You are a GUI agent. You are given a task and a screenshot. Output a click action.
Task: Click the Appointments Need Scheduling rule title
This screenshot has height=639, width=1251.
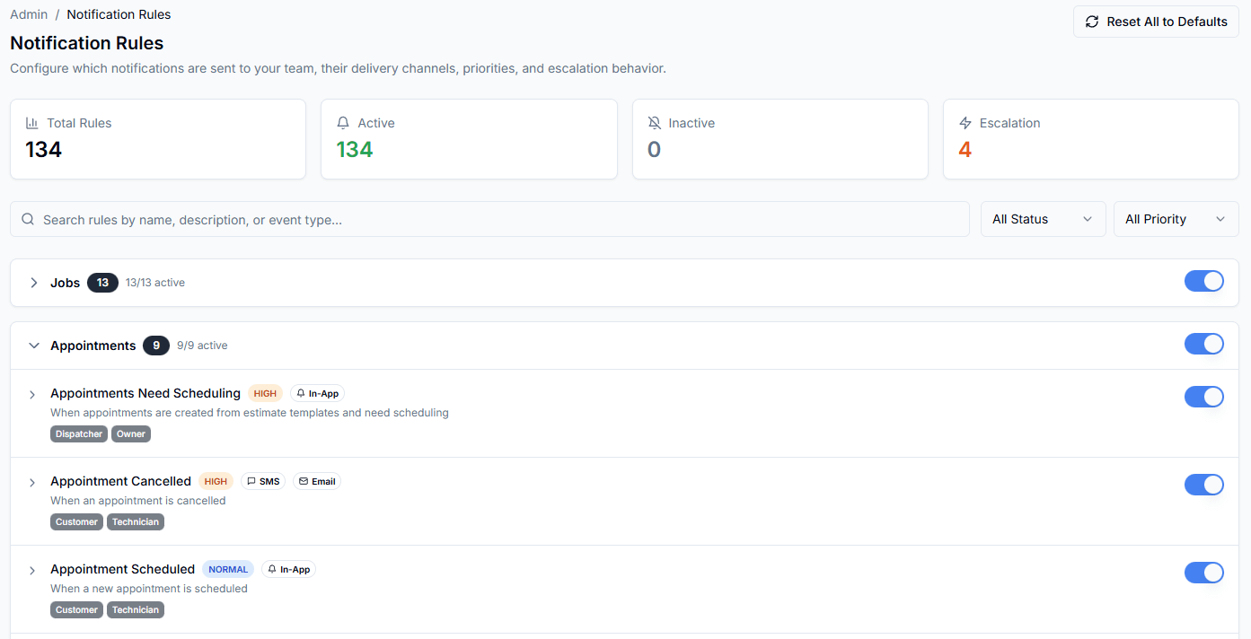click(145, 393)
